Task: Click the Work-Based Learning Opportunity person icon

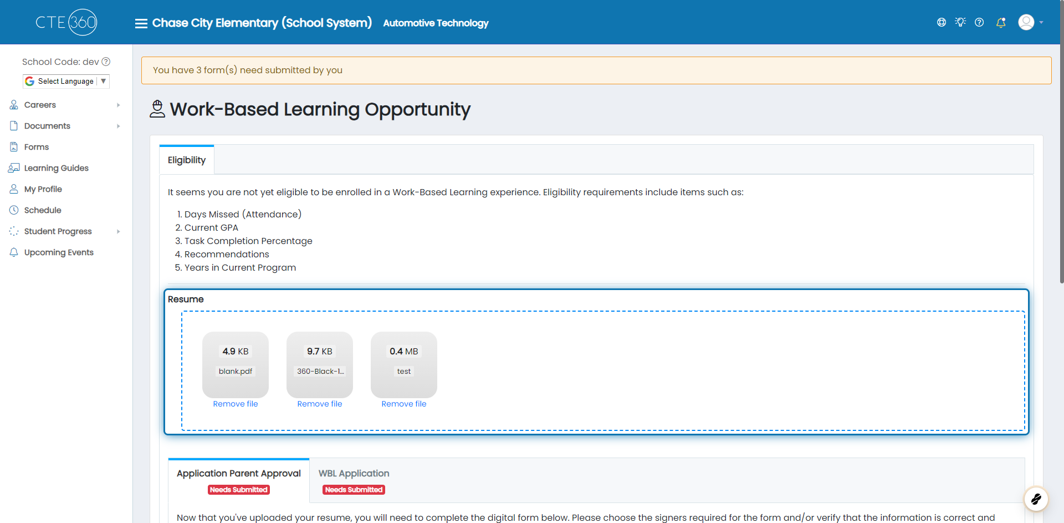Action: [157, 109]
